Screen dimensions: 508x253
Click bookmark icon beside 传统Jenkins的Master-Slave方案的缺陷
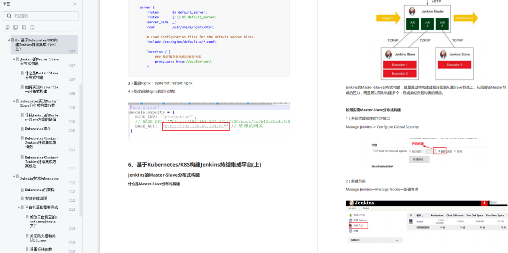click(x=23, y=115)
